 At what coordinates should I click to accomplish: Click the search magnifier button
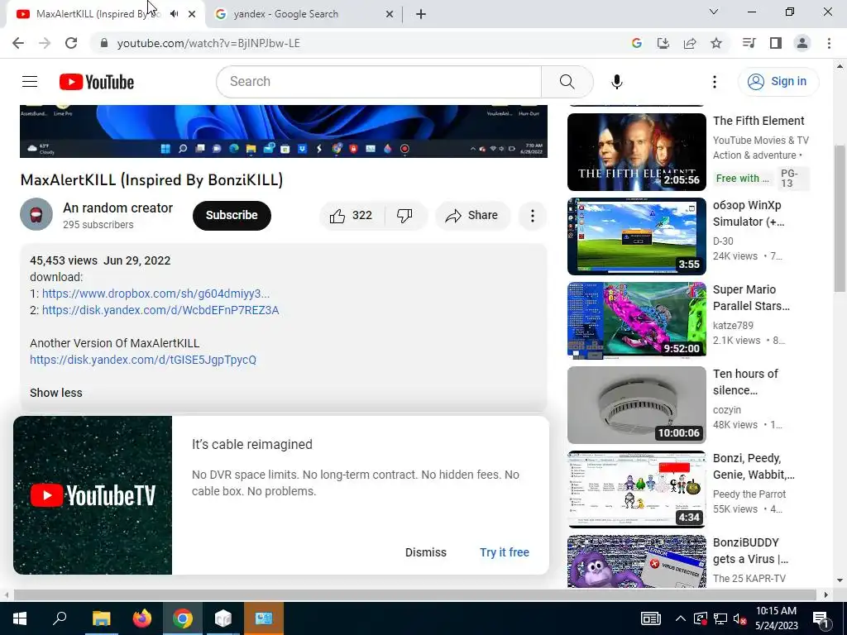point(567,82)
